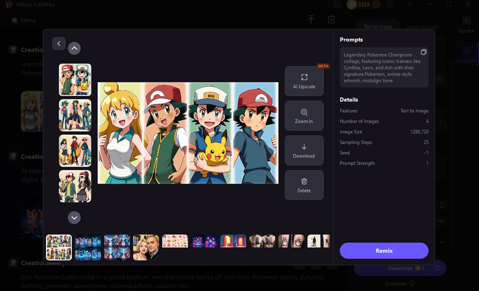Click the HitPaw FotorPea app logo
The width and height of the screenshot is (479, 291).
point(9,5)
